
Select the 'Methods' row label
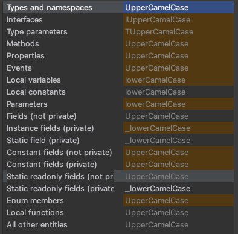pos(23,44)
